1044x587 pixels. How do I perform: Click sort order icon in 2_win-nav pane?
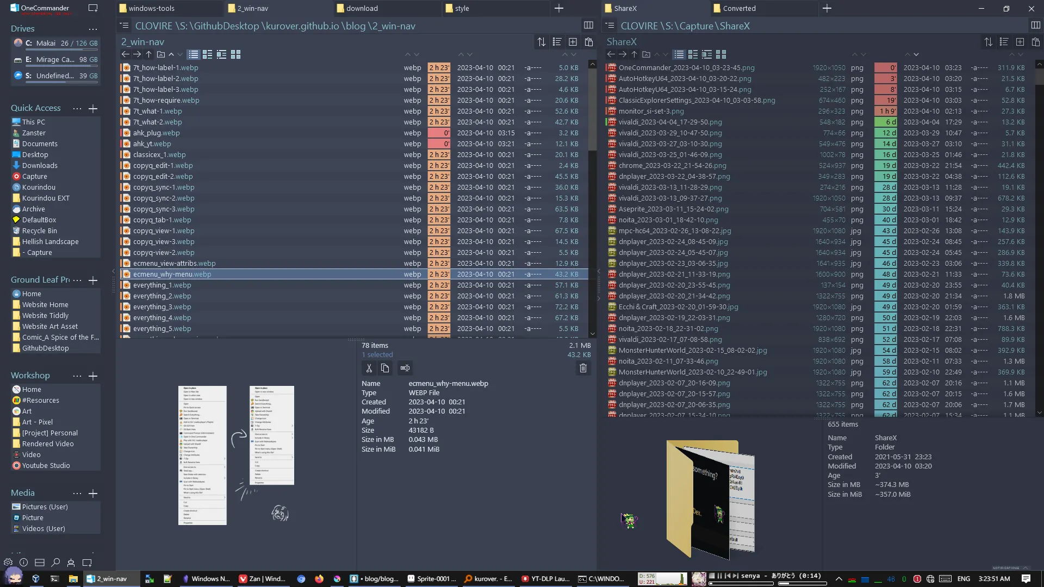click(x=541, y=42)
